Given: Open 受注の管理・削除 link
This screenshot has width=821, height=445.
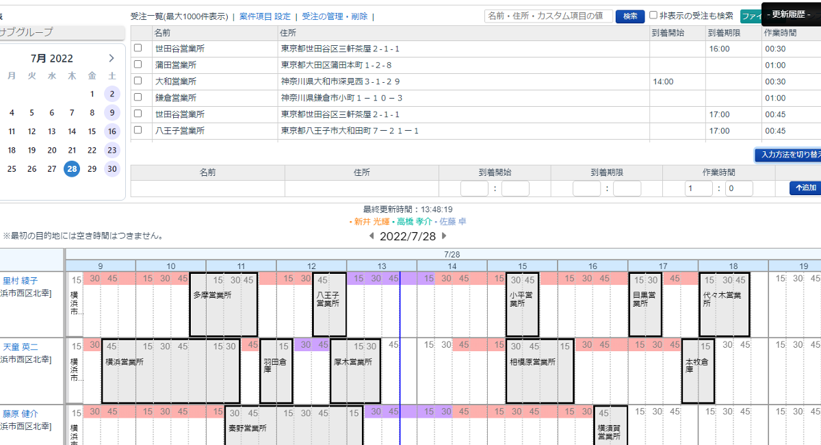Looking at the screenshot, I should (x=335, y=16).
